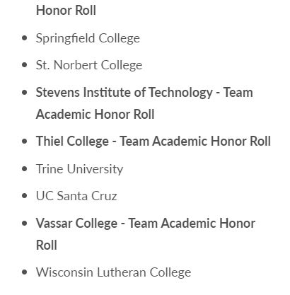Select the St. Norbert College entry

(89, 65)
